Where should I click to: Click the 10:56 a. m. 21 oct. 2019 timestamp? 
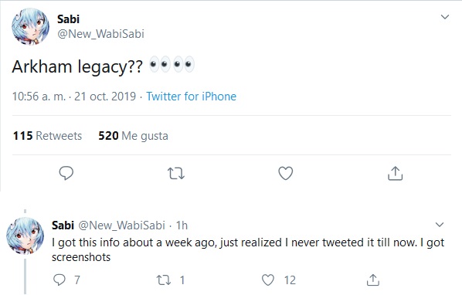coord(74,97)
